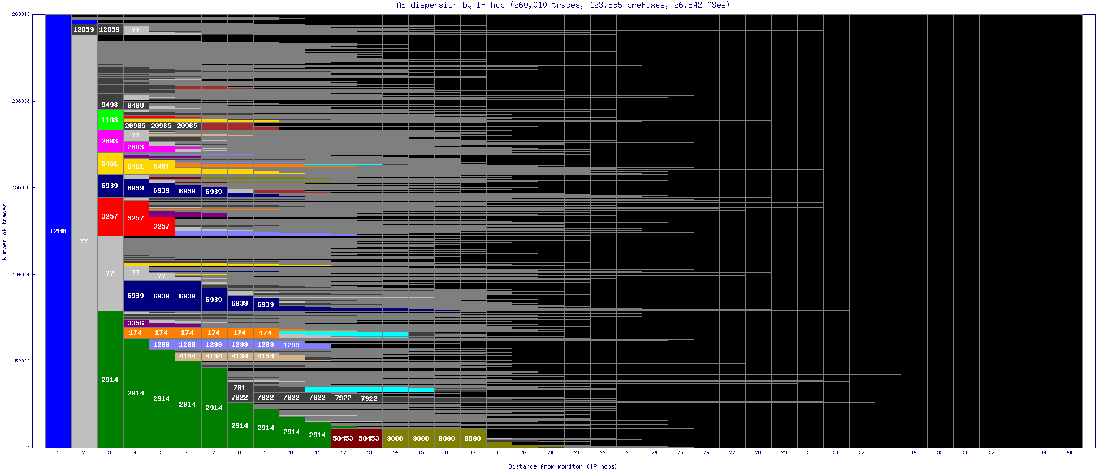Click the y-axis tick label 156006
Image resolution: width=1096 pixels, height=470 pixels.
21,187
